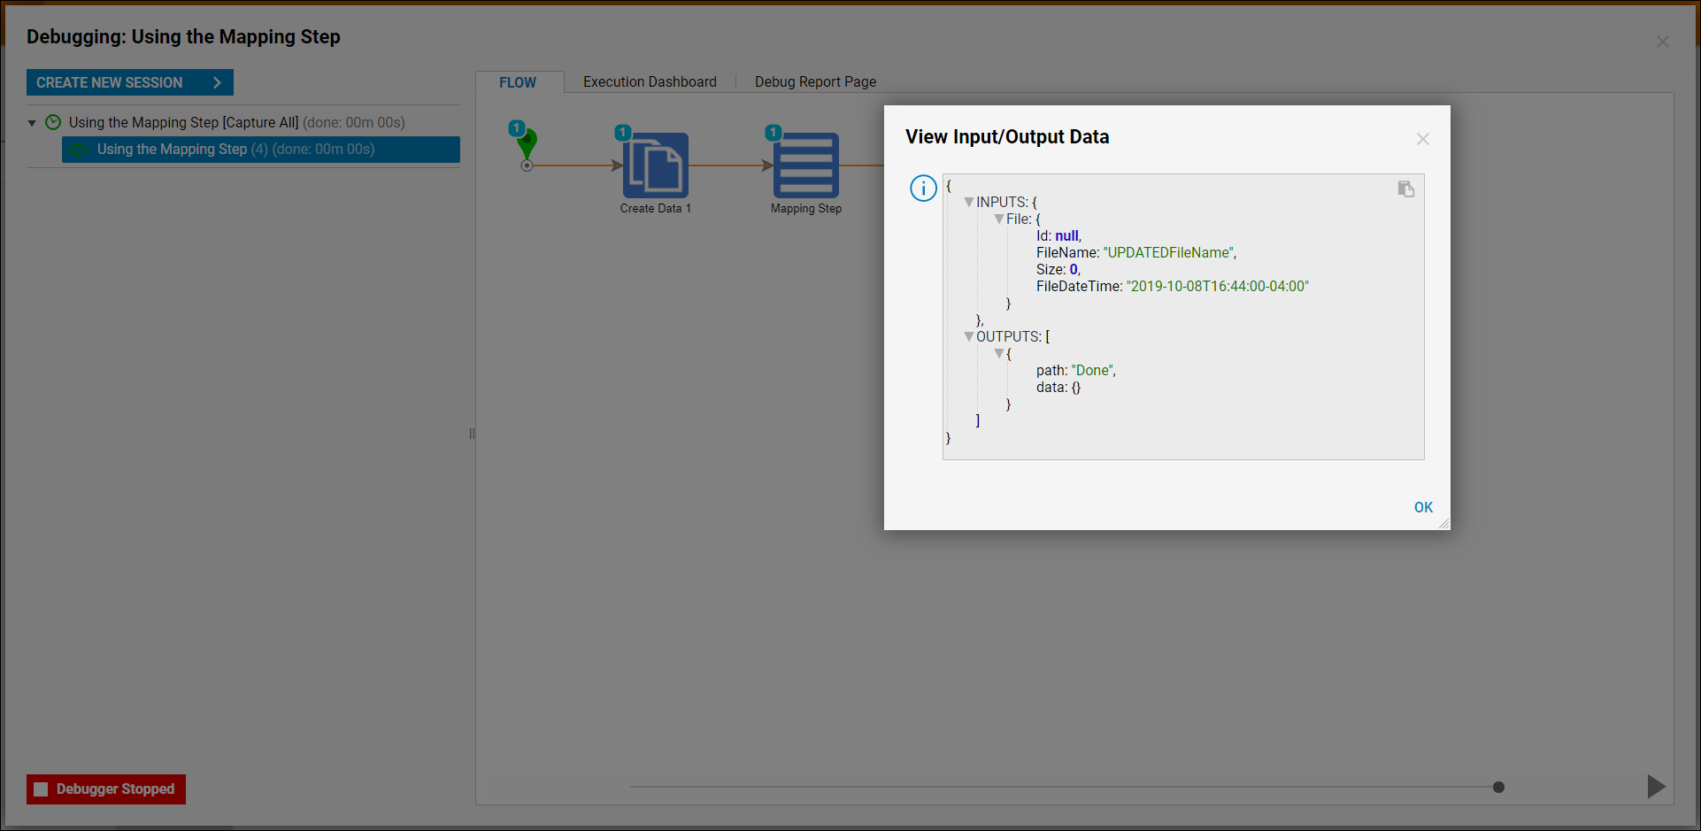Click the count badge on Create Data 1
The width and height of the screenshot is (1701, 831).
coord(623,132)
